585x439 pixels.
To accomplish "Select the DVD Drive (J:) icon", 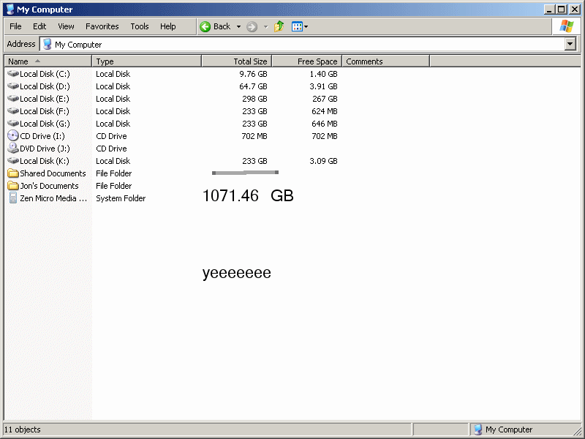I will pyautogui.click(x=13, y=149).
